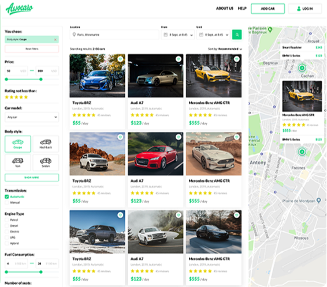Screen dimensions: 327x287
Task: Click the minimum fuel consumption input
Action: 16,263
